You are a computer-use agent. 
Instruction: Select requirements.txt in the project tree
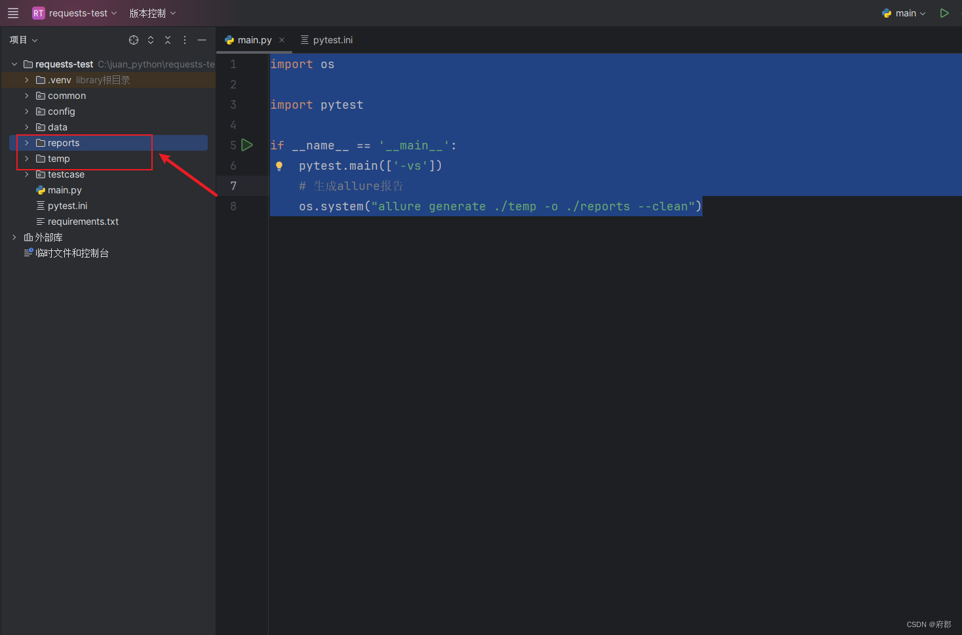(83, 221)
